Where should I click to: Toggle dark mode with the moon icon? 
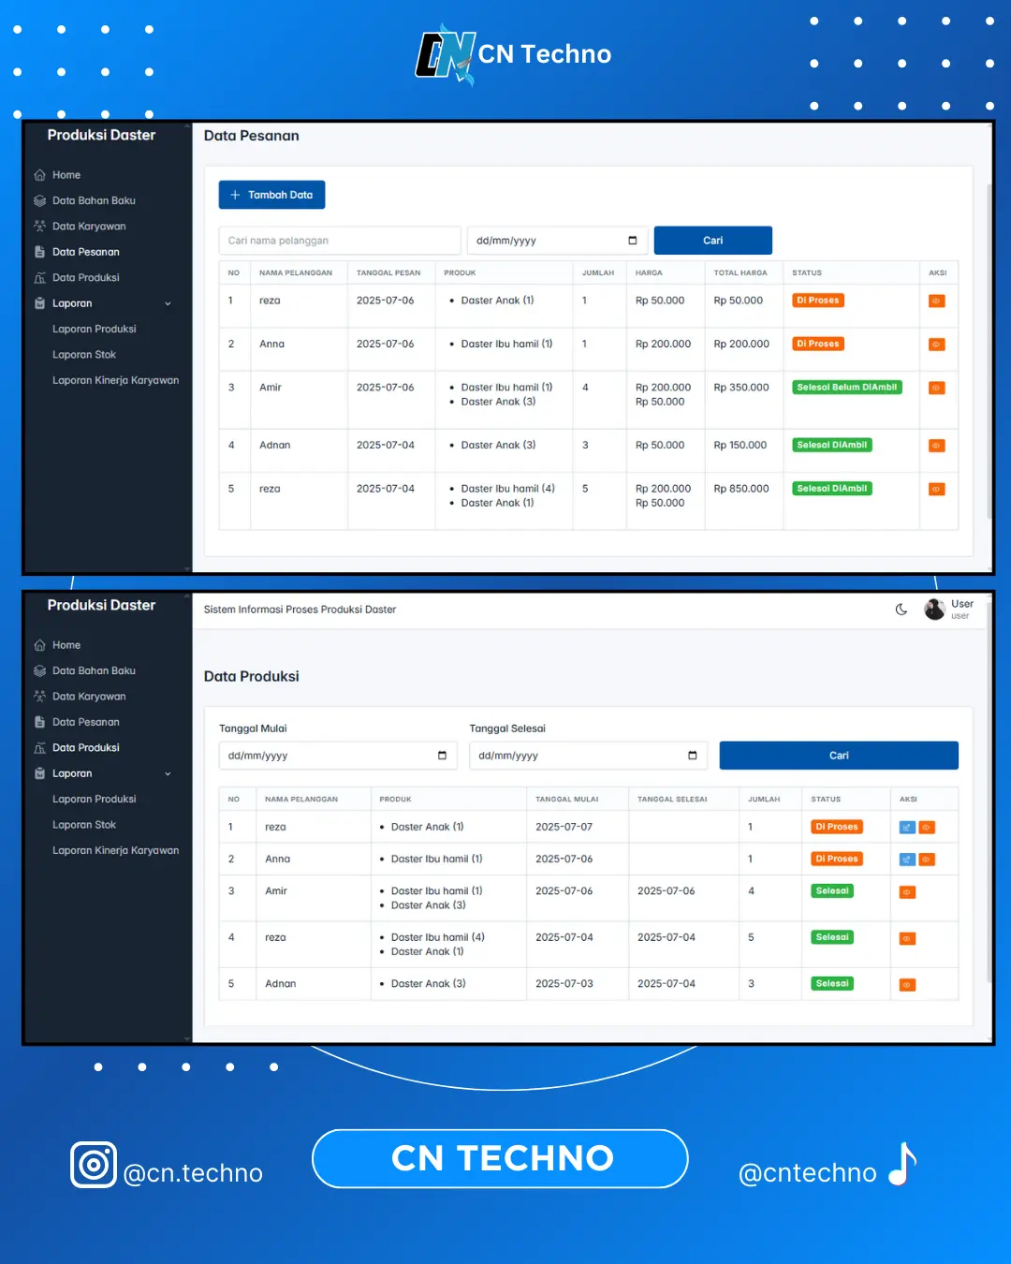point(901,610)
